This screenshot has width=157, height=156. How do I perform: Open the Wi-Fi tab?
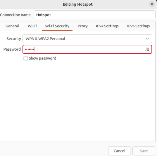pos(32,26)
